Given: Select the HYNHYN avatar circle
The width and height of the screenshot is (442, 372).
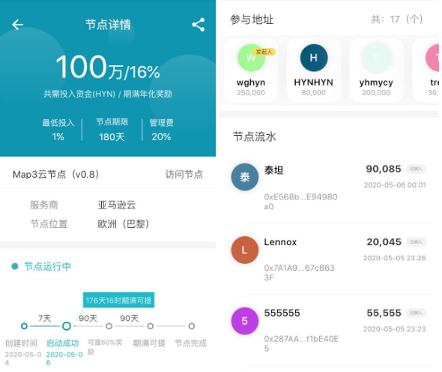Looking at the screenshot, I should pyautogui.click(x=314, y=58).
